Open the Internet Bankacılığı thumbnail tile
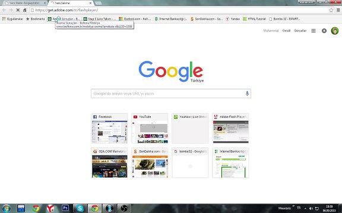The height and width of the screenshot is (213, 342). tap(230, 163)
